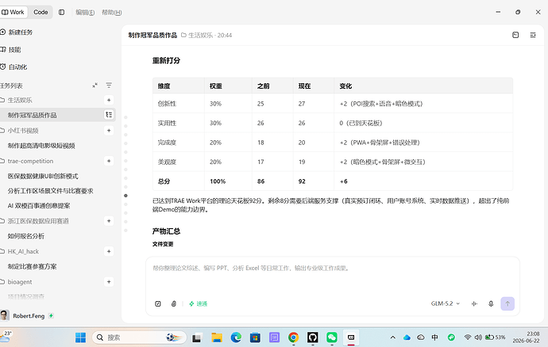Open the clock showing 23:08
Viewport: 548px width, 347px height.
click(x=526, y=337)
